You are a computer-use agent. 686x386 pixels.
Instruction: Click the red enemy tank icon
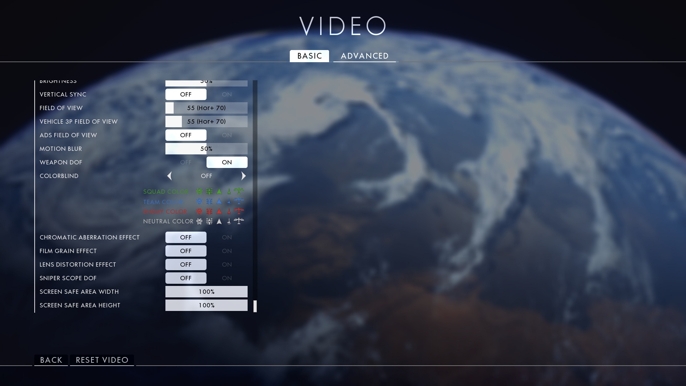point(209,212)
